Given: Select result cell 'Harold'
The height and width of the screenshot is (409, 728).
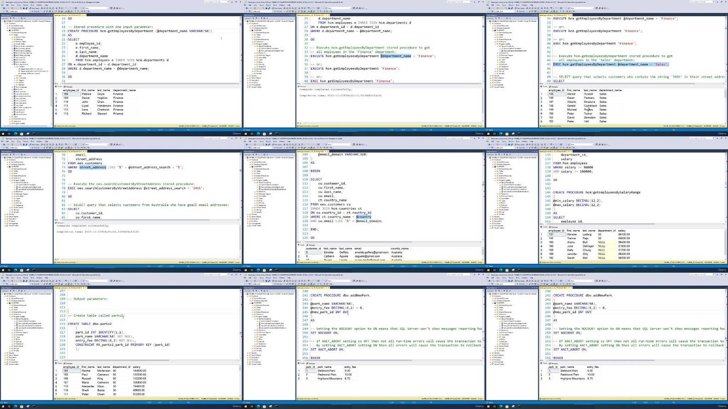Looking at the screenshot, I should pyautogui.click(x=571, y=94).
